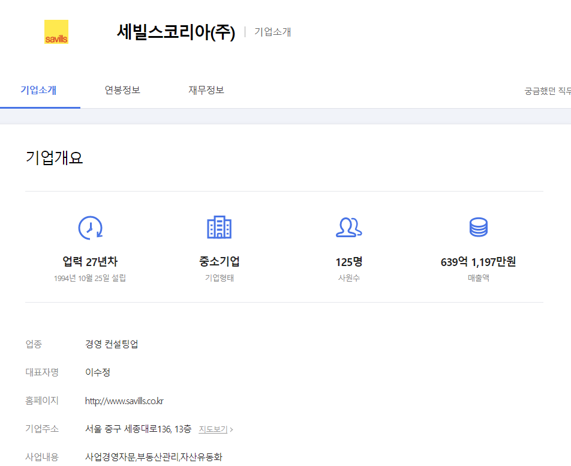Click the 홈페이지 row label
571x466 pixels.
42,401
